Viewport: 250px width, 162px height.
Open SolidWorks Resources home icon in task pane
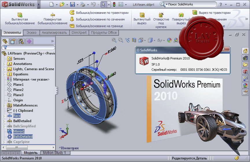pos(245,51)
